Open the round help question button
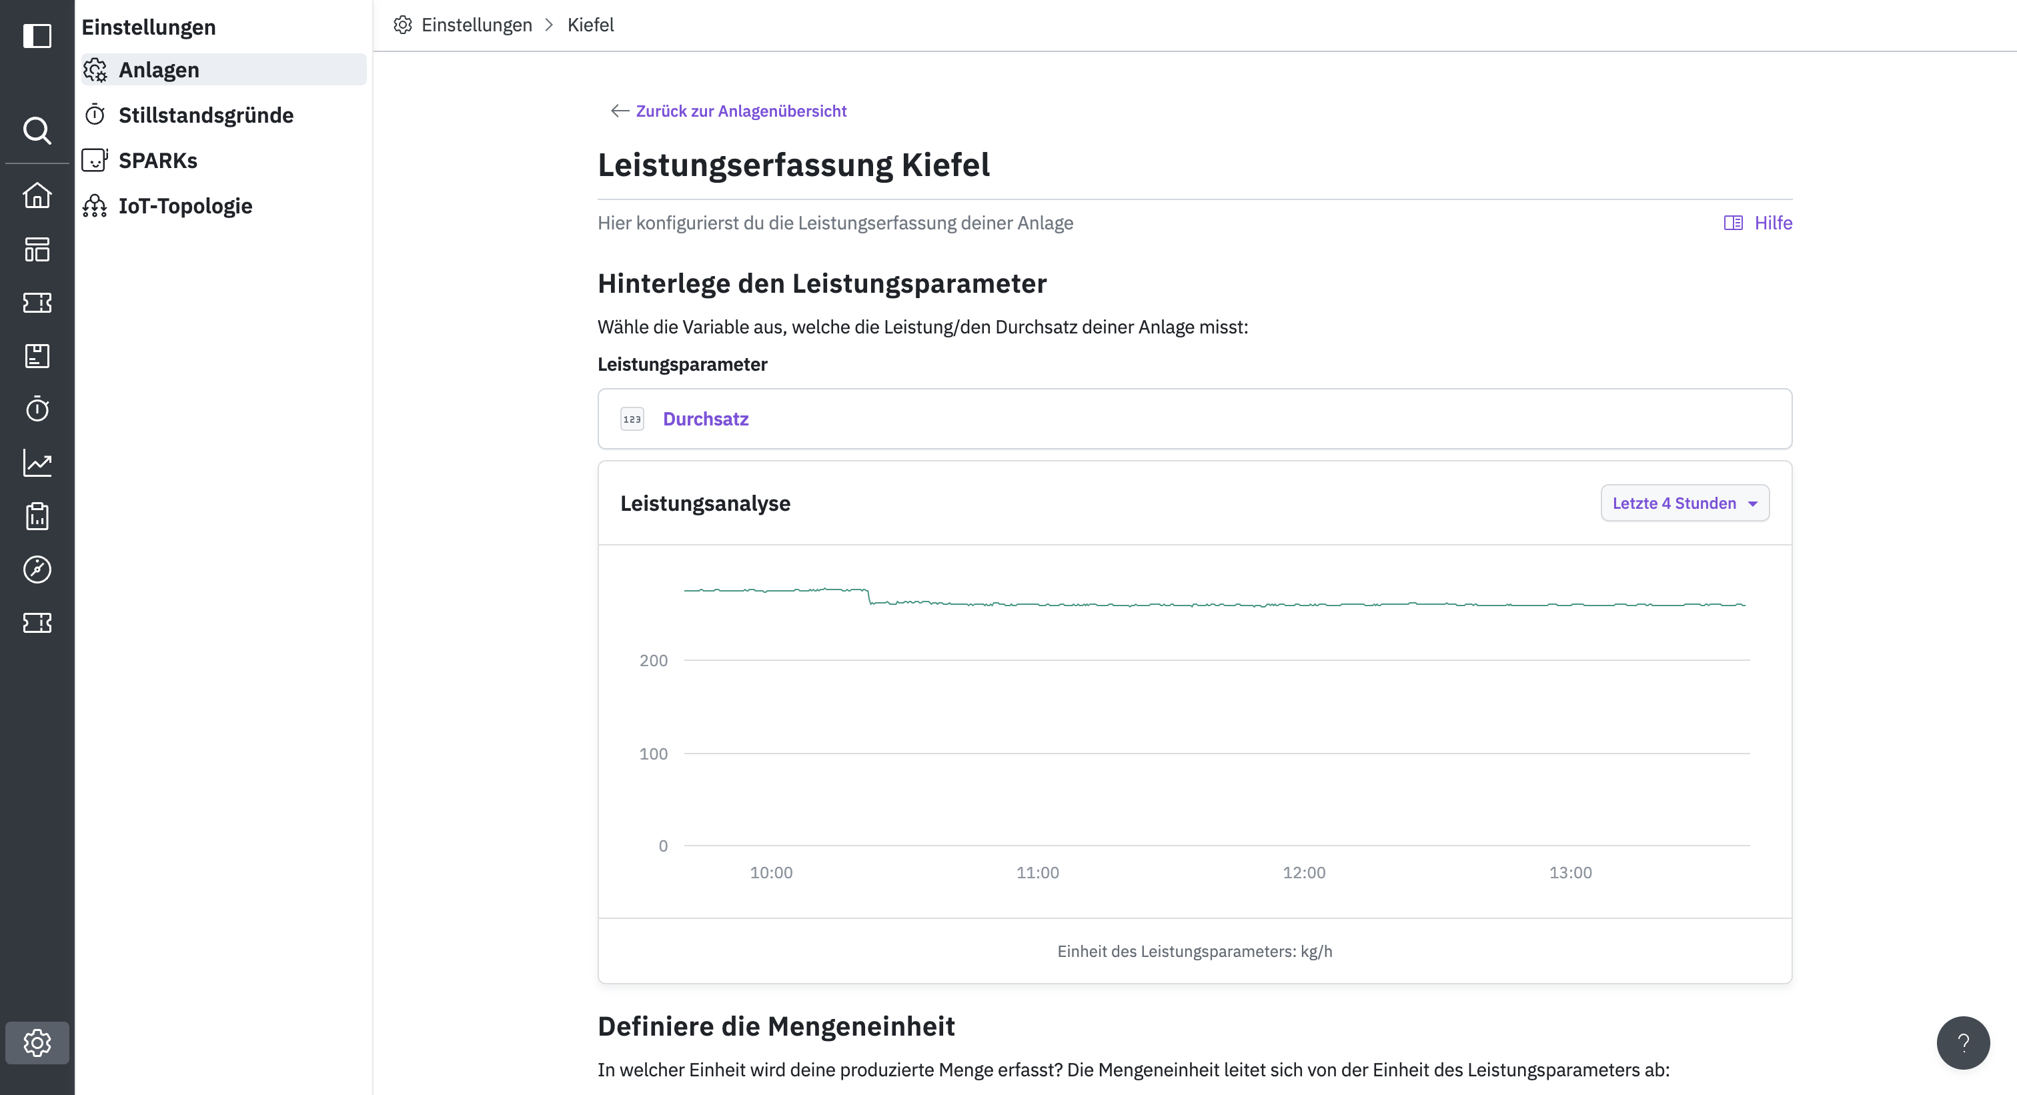2017x1095 pixels. point(1962,1042)
